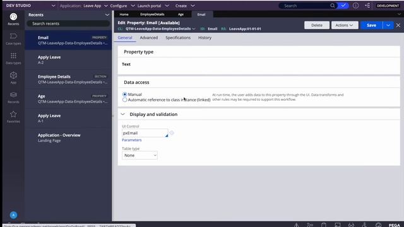The image size is (404, 227).
Task: Open the Live UI icon in the bottom bar
Action: (338, 224)
